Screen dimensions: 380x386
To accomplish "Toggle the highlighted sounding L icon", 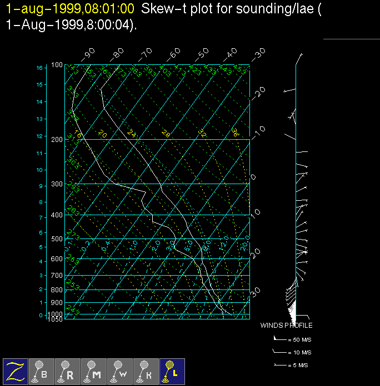I will click(x=172, y=371).
